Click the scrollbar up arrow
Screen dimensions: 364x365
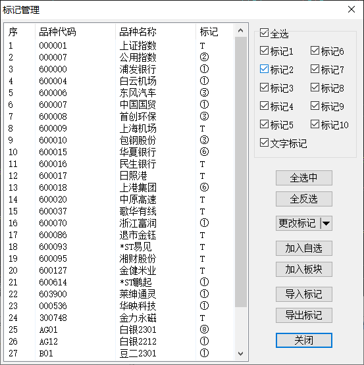click(241, 30)
